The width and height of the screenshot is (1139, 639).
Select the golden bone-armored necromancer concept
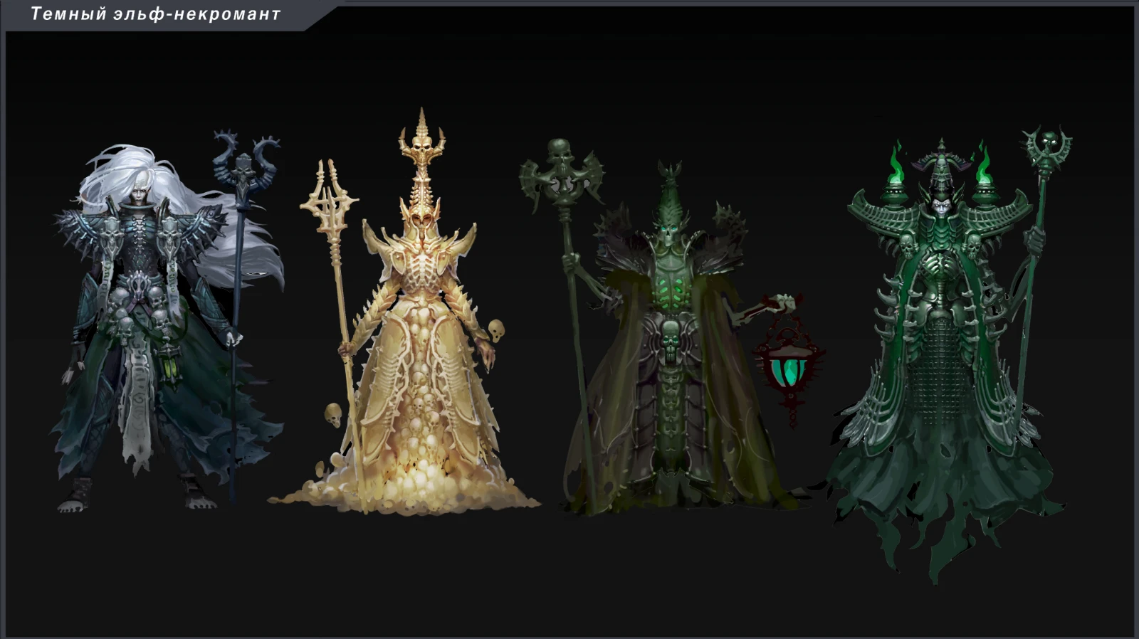pyautogui.click(x=404, y=312)
